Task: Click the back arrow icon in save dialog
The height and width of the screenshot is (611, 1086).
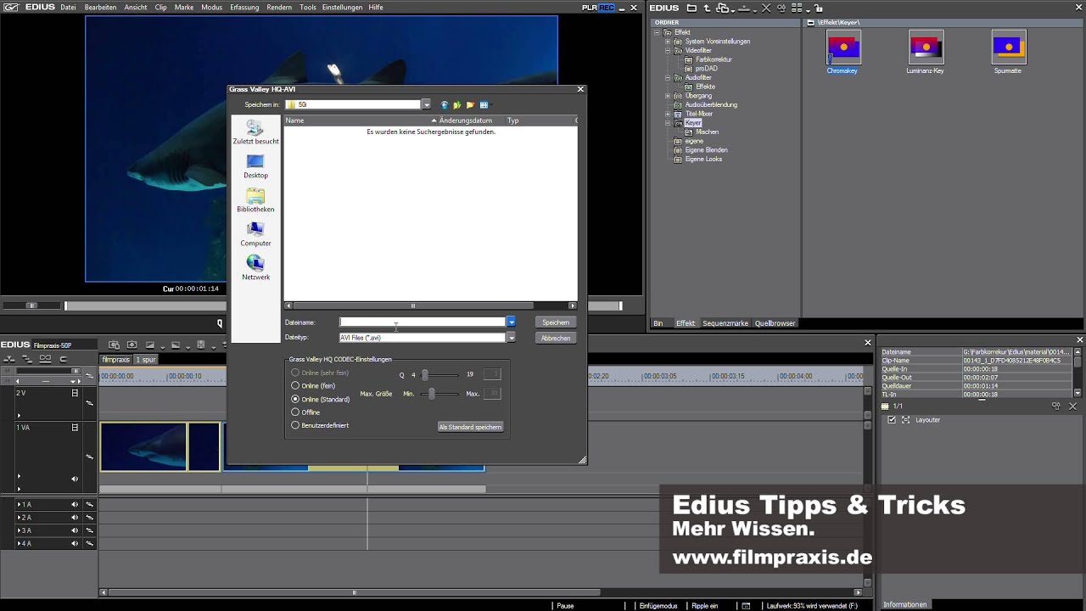Action: coord(445,104)
